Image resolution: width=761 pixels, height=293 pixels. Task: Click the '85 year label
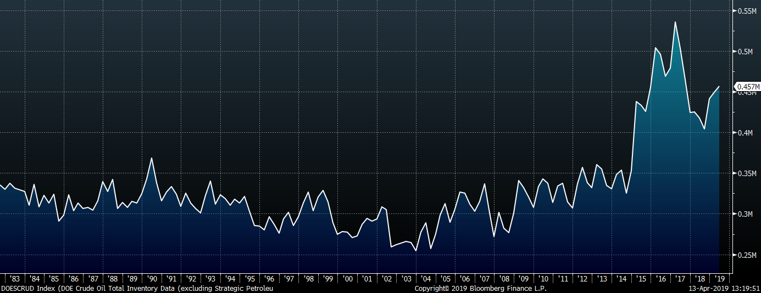[54, 279]
